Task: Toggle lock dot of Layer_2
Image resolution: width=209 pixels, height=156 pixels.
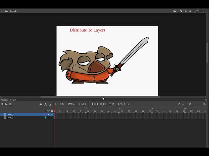Action: point(52,114)
